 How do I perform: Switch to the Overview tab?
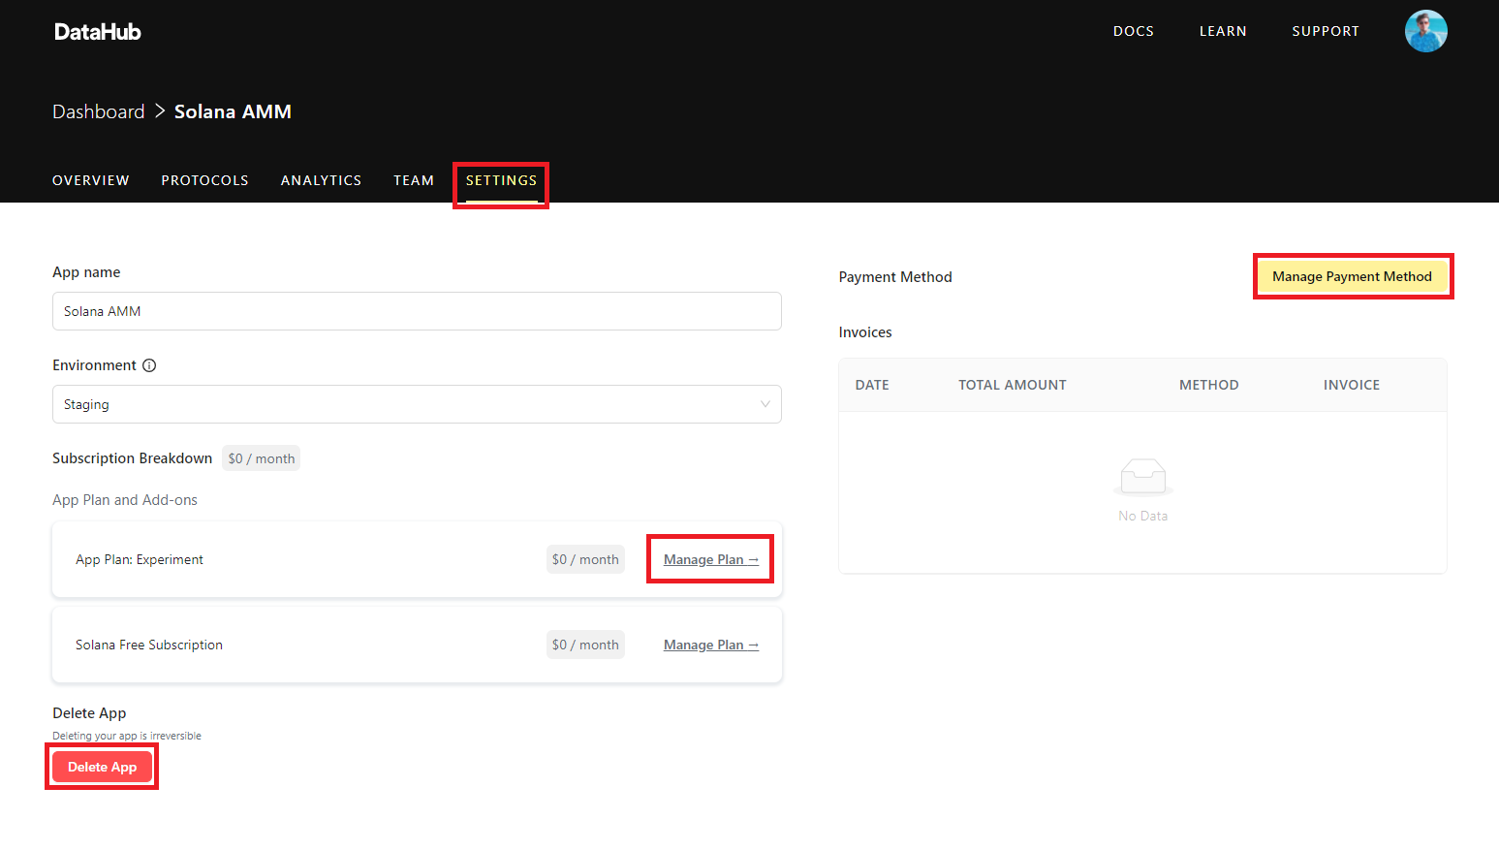tap(91, 180)
